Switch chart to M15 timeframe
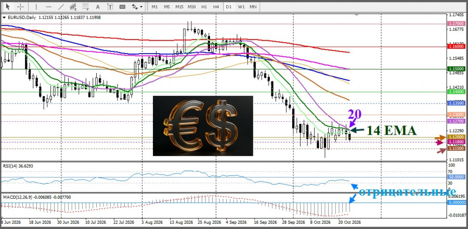Viewport: 468px width, 229px height. click(x=179, y=7)
